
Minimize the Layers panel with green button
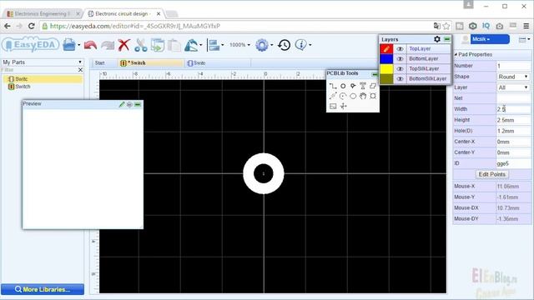[x=447, y=39]
